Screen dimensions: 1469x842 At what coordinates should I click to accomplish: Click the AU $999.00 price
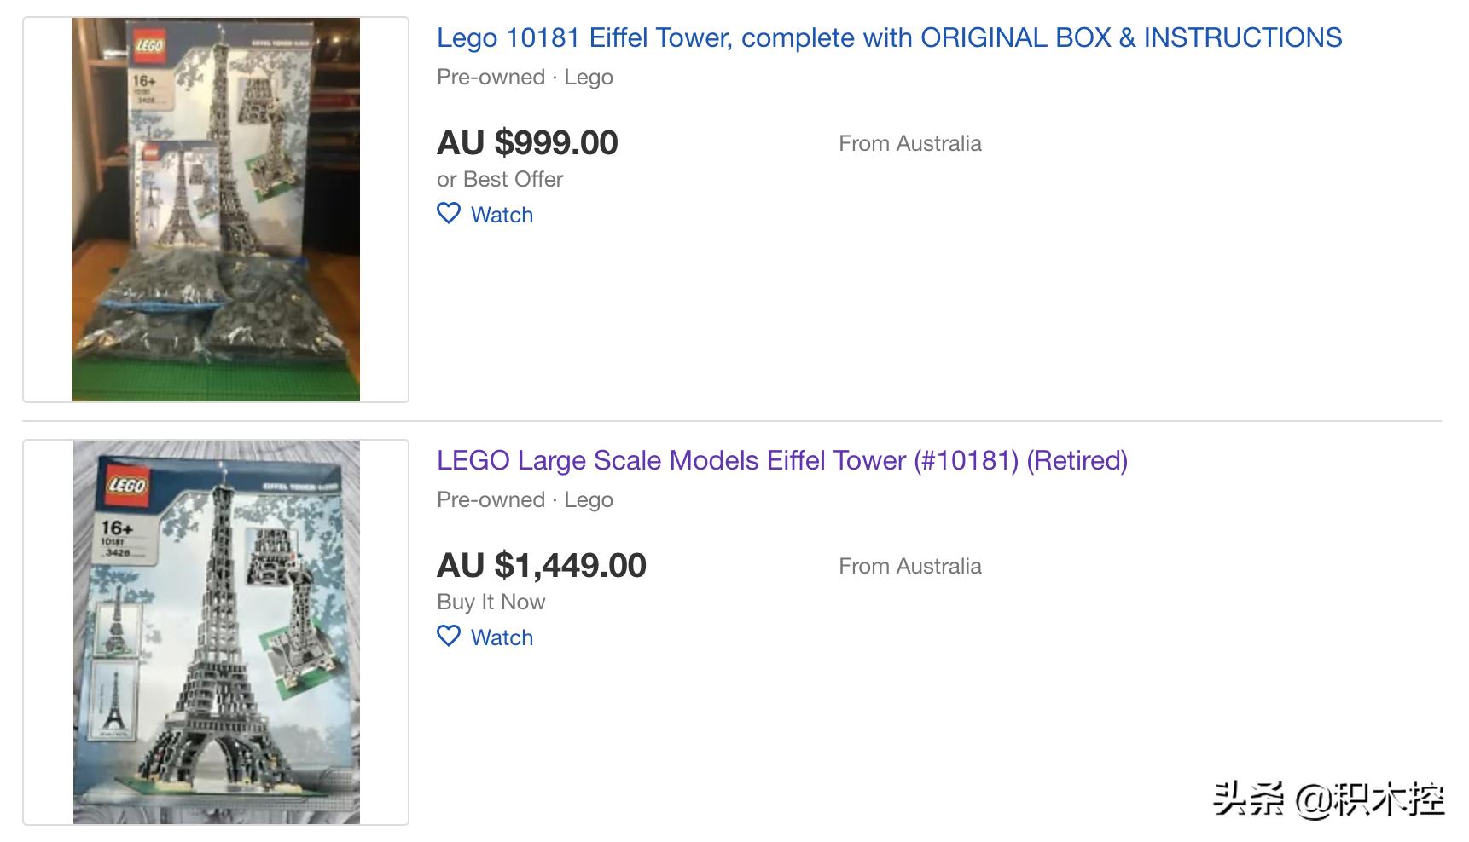pyautogui.click(x=527, y=142)
